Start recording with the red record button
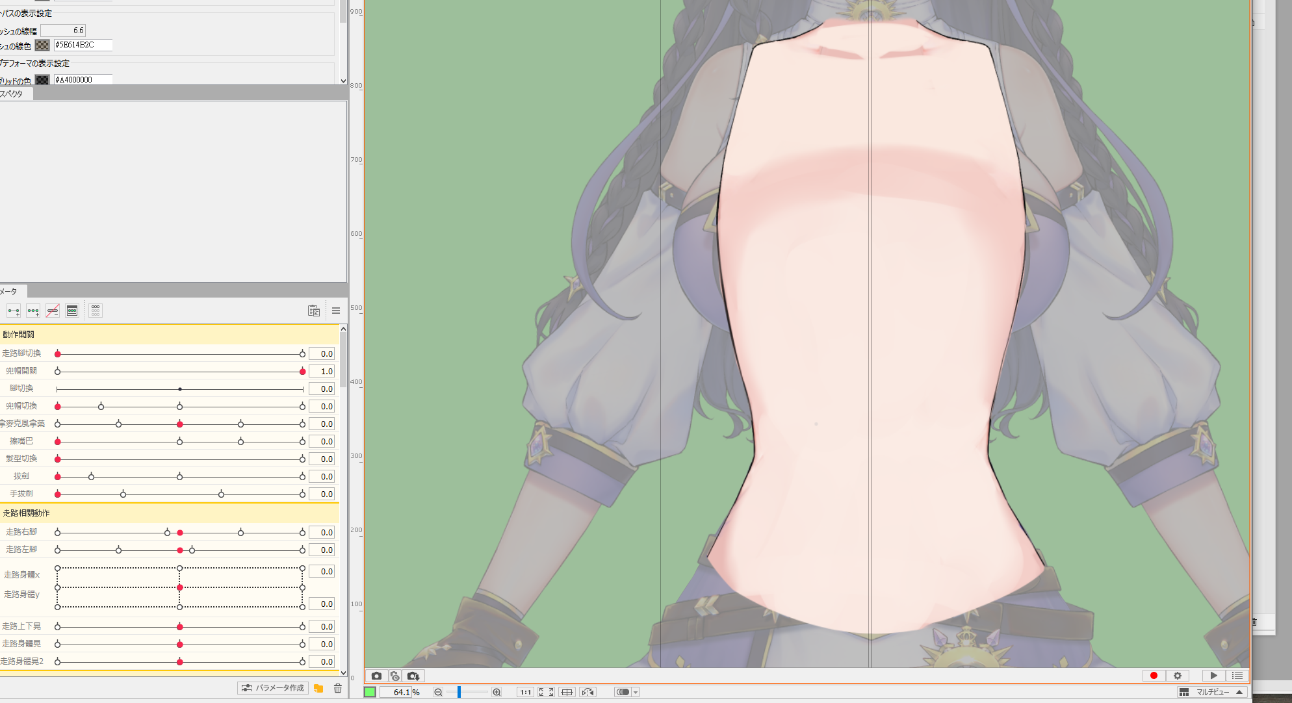Screen dimensions: 1292x703 (x=1154, y=676)
